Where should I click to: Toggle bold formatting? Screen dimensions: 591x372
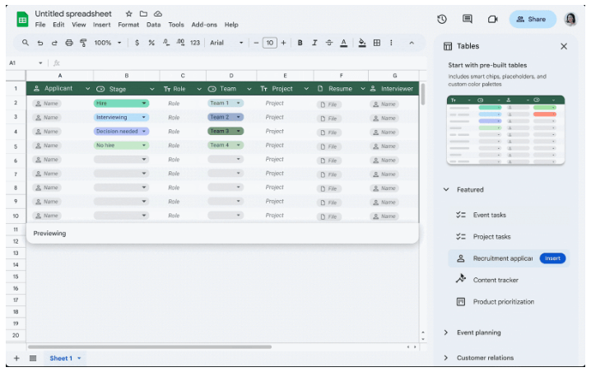[x=300, y=43]
